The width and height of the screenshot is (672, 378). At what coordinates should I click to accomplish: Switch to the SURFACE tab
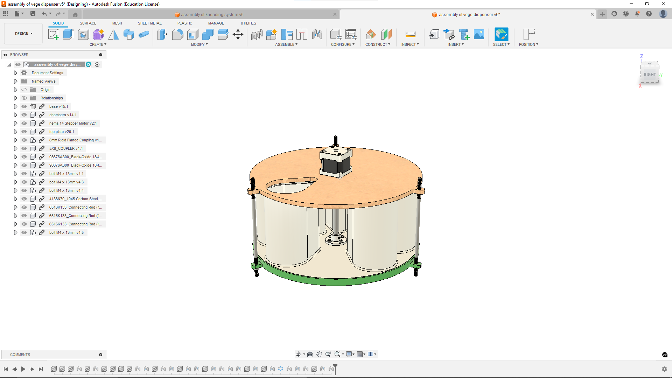(x=88, y=23)
